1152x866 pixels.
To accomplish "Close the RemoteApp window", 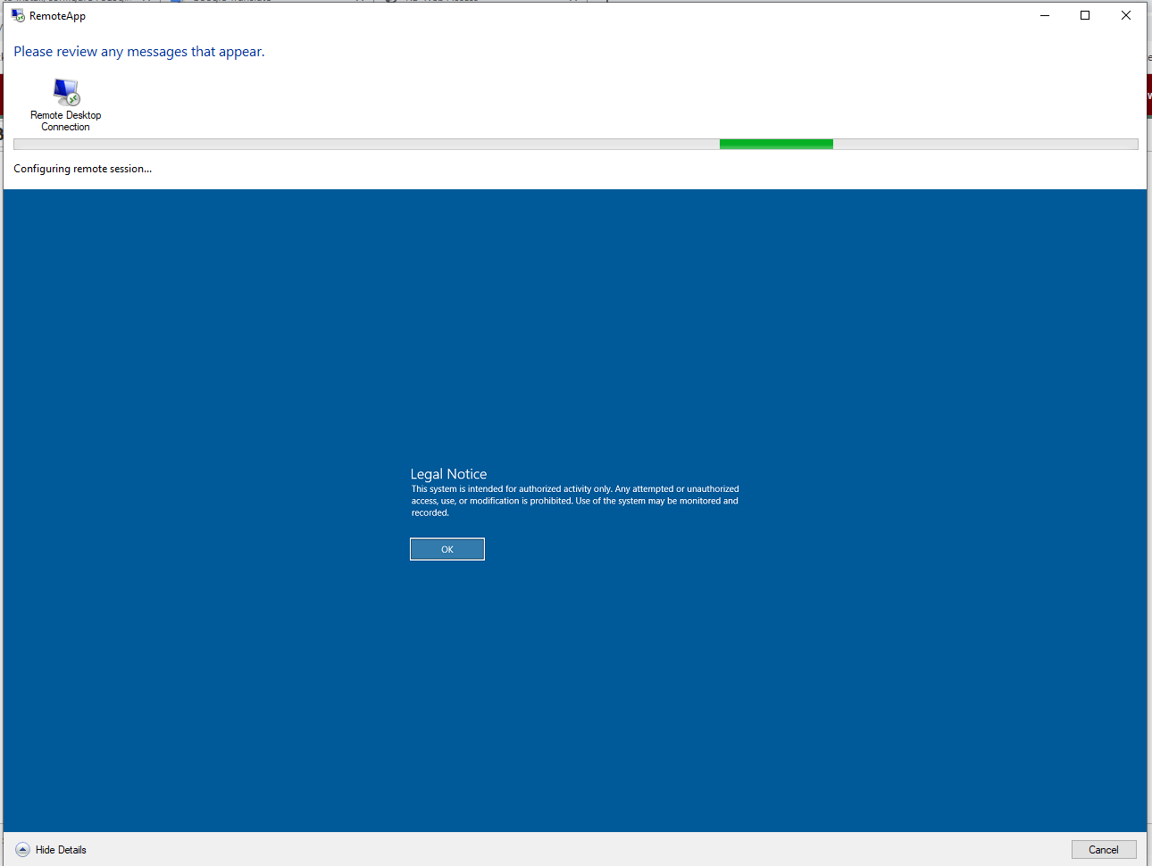I will [x=1125, y=15].
